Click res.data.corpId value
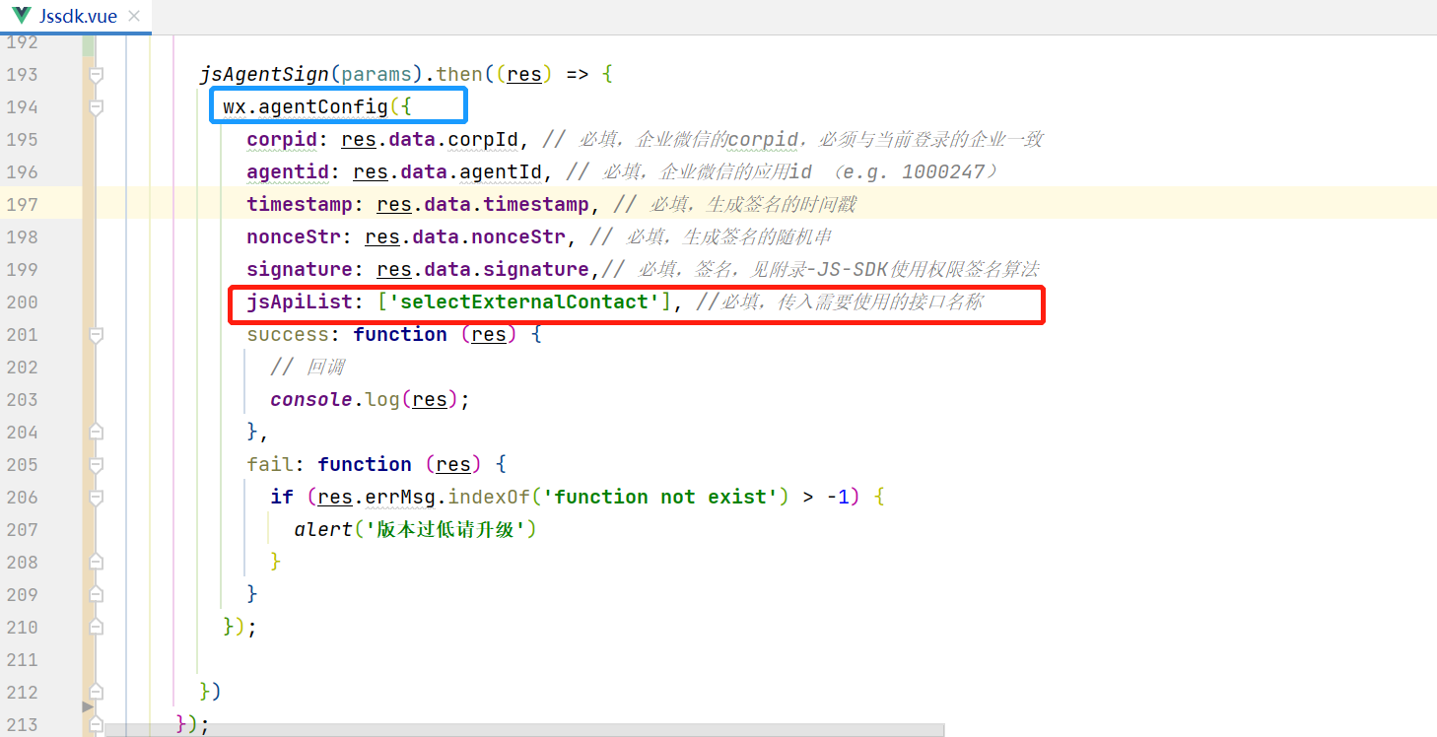1437x737 pixels. (430, 139)
